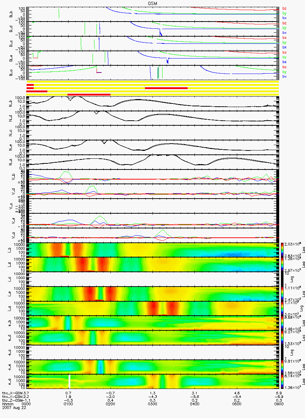Click the X-GSM value 1.3

tap(152, 393)
